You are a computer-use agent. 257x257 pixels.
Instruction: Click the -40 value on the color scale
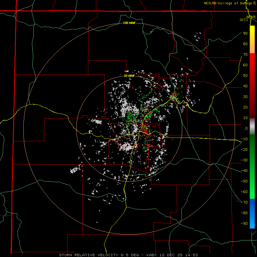[x=244, y=171]
